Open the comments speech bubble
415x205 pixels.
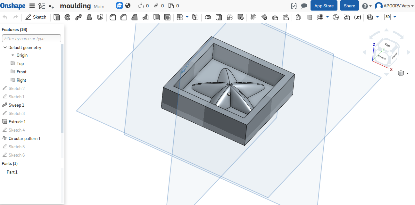[304, 6]
